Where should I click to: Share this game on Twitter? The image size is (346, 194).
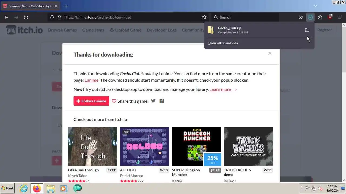(153, 101)
